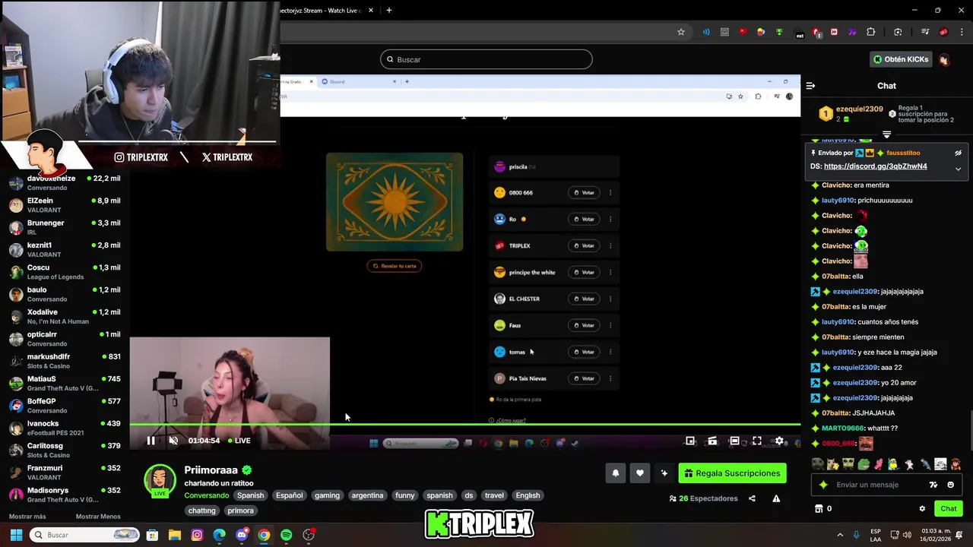The width and height of the screenshot is (973, 547).
Task: Click Obtén KICKs button
Action: coord(901,59)
